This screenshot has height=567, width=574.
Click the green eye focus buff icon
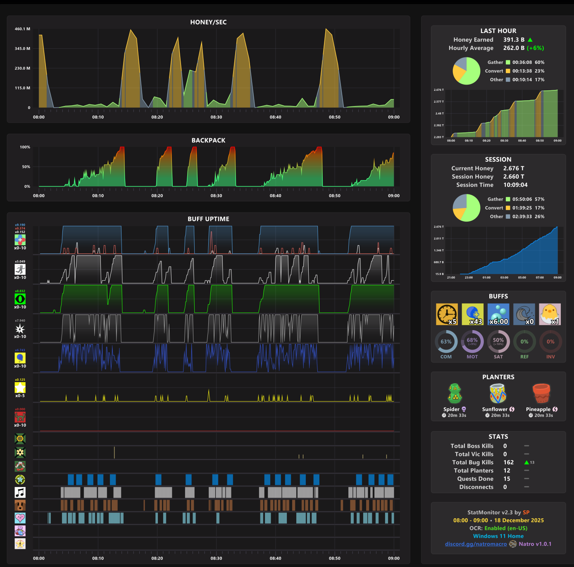(20, 299)
